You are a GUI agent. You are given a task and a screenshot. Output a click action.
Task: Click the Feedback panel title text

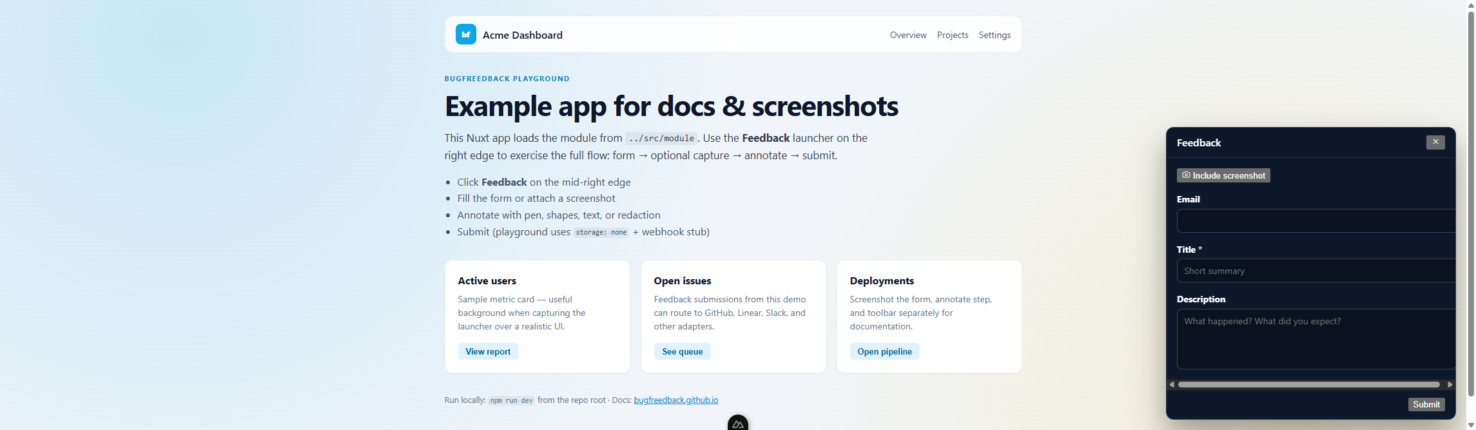(1198, 142)
